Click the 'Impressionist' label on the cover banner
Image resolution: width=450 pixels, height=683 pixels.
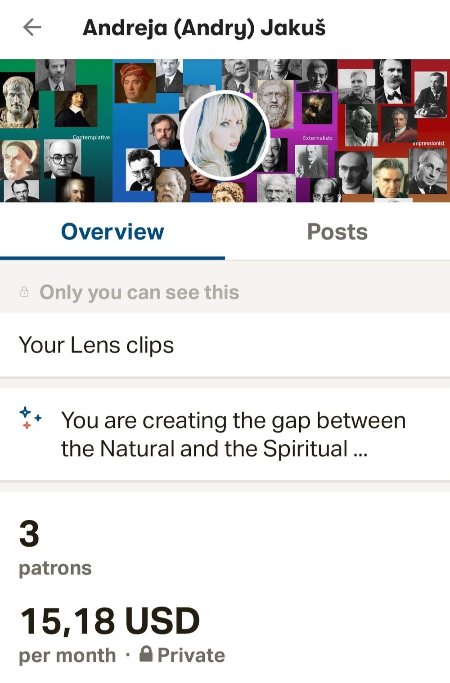coord(428,143)
